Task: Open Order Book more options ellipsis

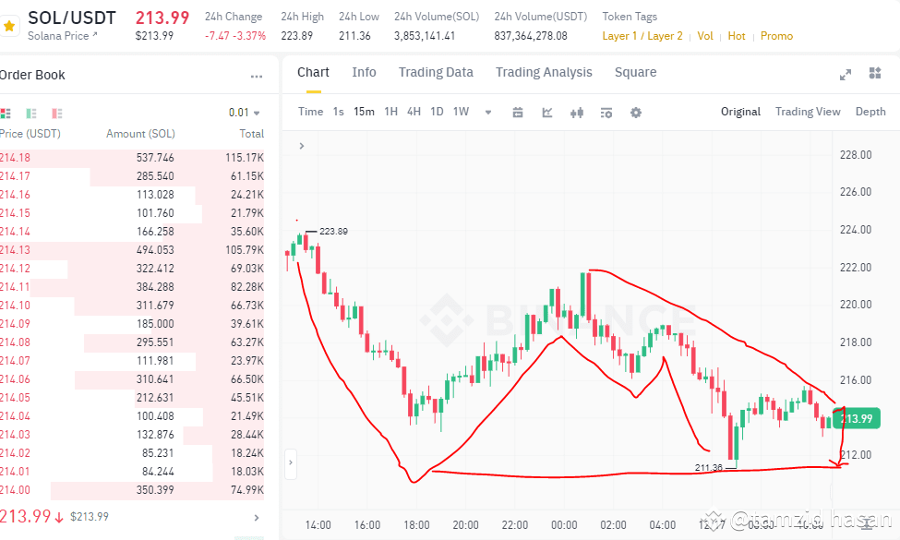Action: pyautogui.click(x=256, y=75)
